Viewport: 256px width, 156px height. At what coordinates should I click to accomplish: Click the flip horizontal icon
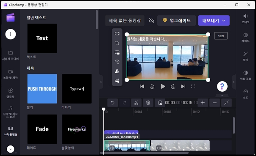(117, 71)
